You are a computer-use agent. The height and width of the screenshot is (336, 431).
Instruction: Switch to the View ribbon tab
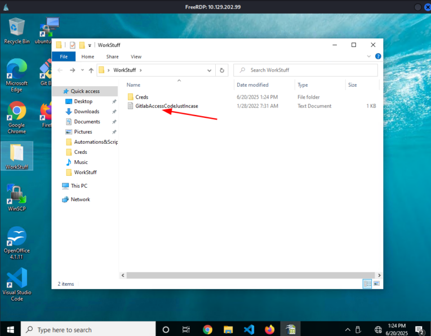[x=136, y=56]
